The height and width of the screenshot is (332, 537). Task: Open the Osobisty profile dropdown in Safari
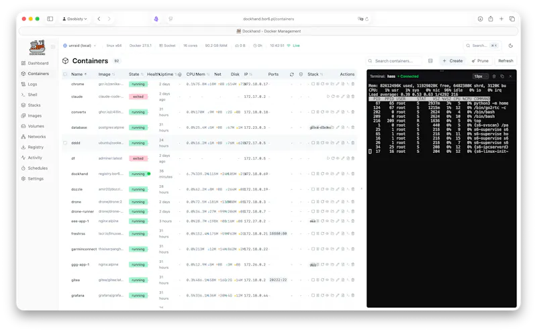[x=75, y=19]
